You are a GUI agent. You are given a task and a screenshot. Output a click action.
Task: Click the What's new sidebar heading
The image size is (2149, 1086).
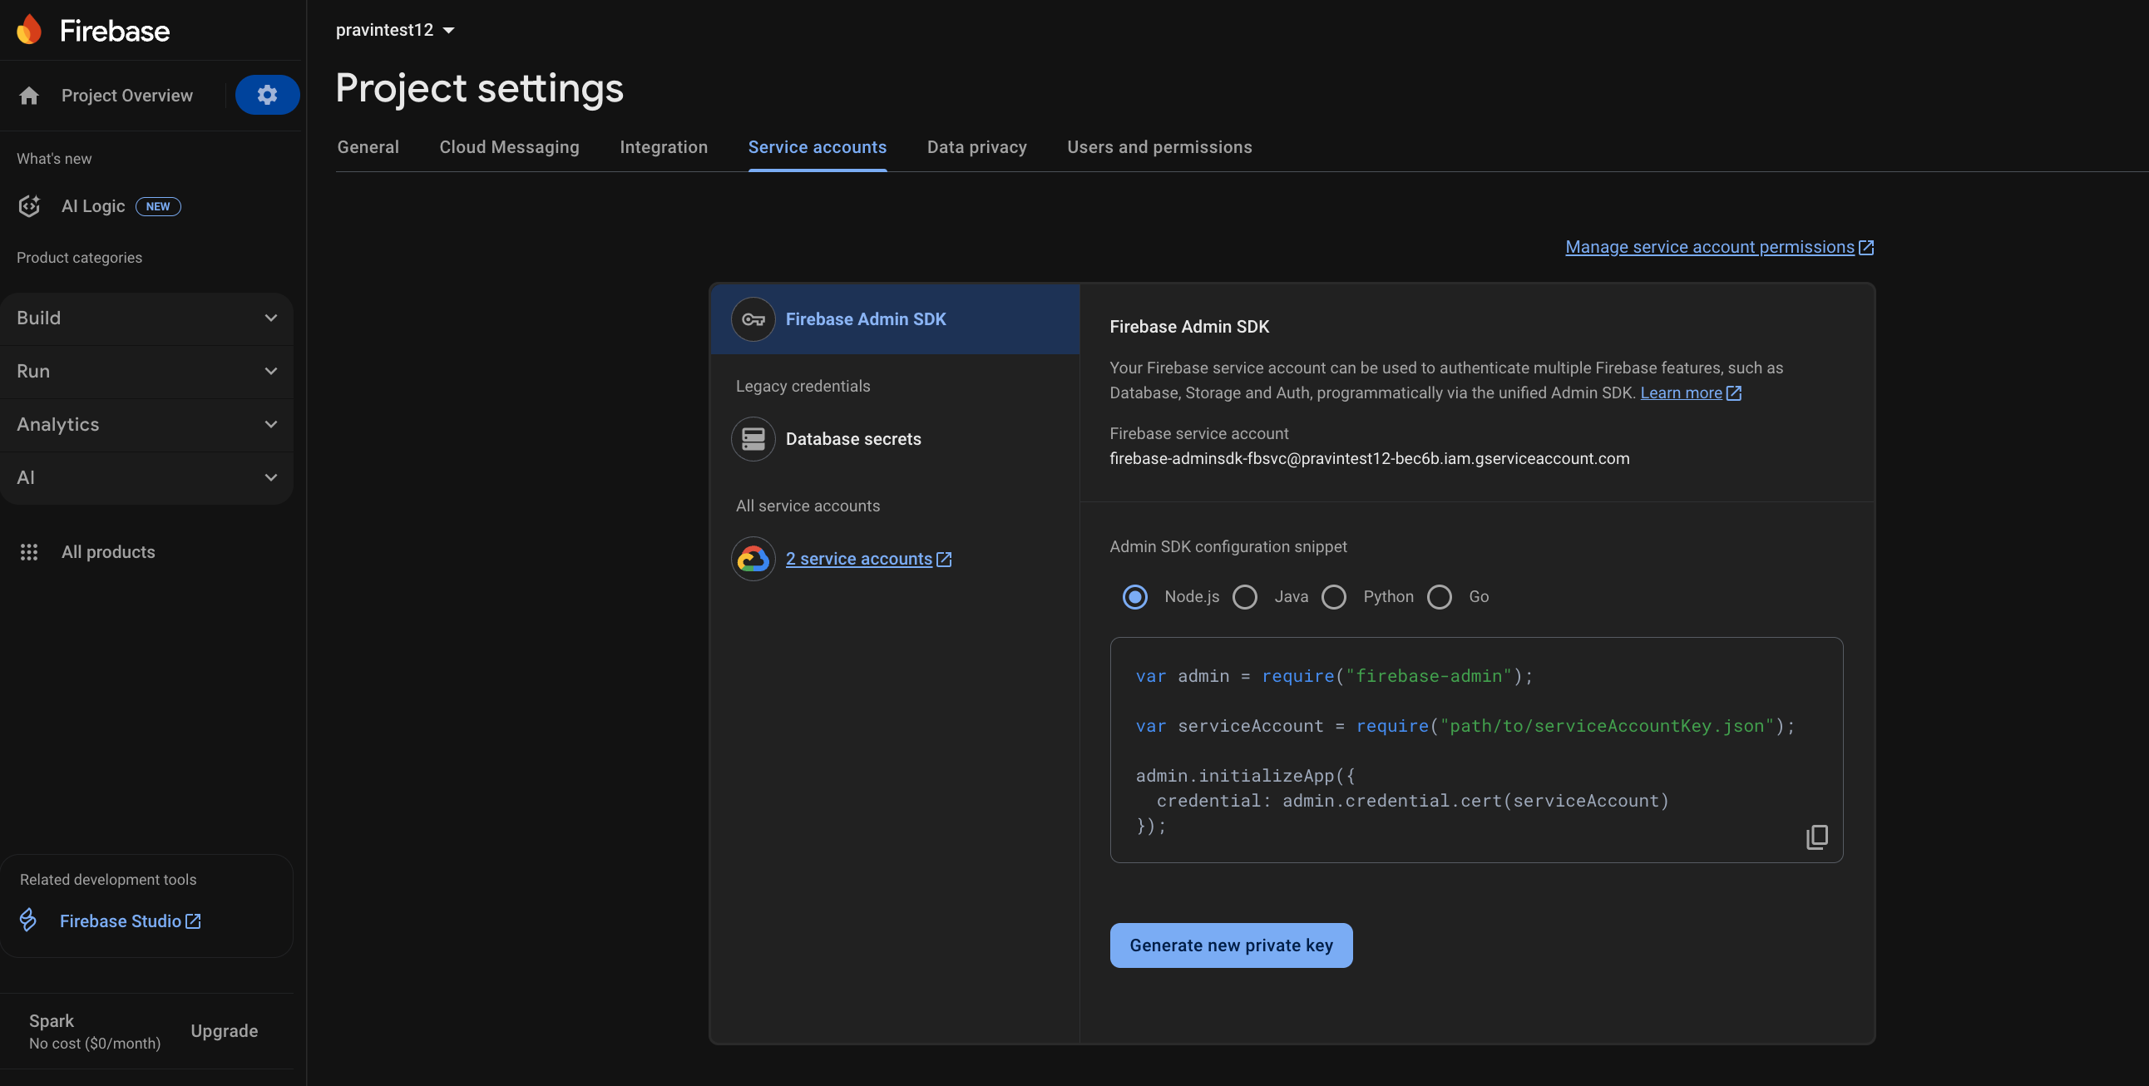[x=54, y=159]
